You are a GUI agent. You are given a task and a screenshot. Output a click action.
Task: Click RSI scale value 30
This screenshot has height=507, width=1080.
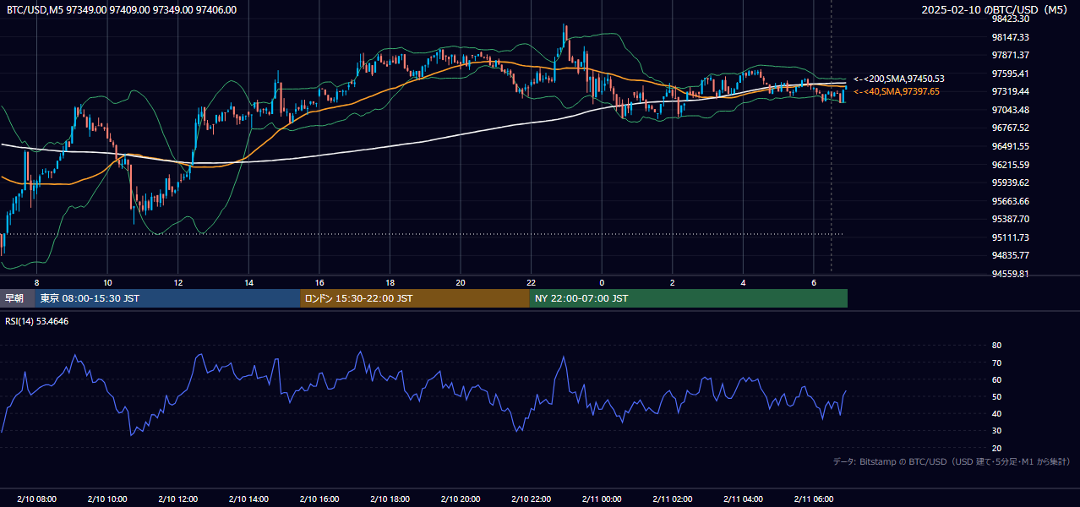[996, 431]
